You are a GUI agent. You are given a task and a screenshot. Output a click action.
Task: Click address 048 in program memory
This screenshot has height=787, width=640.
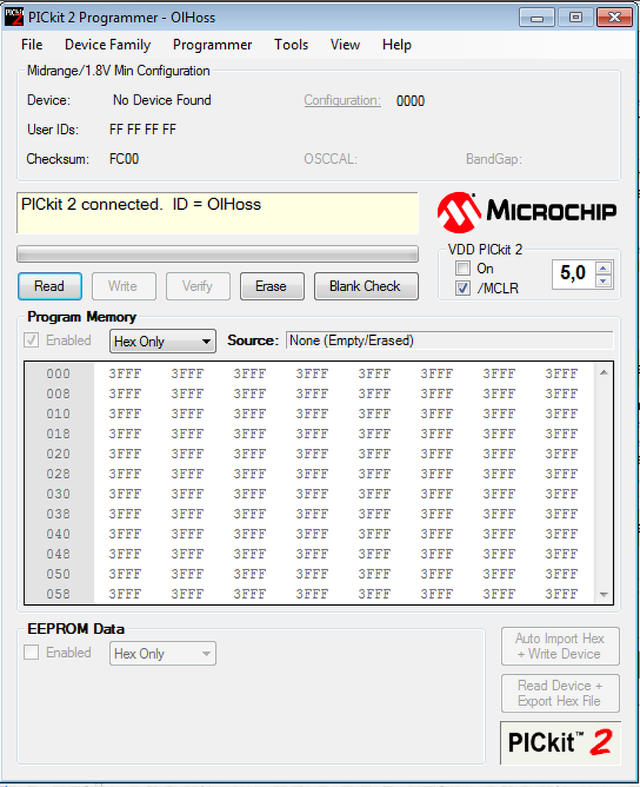point(58,554)
